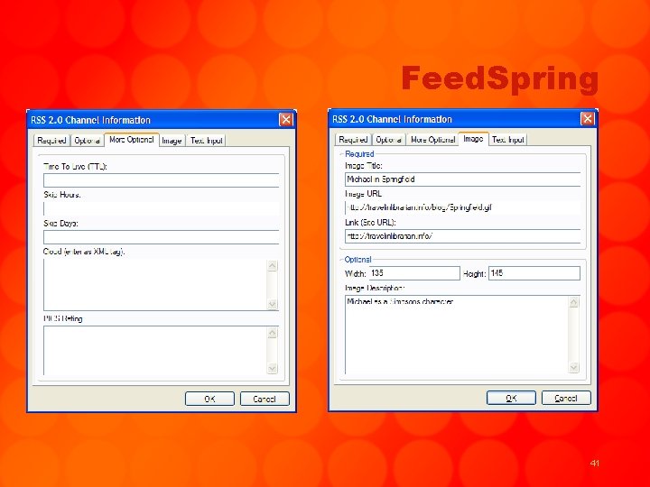
Task: Select More Optional tab in right dialog
Action: (432, 140)
